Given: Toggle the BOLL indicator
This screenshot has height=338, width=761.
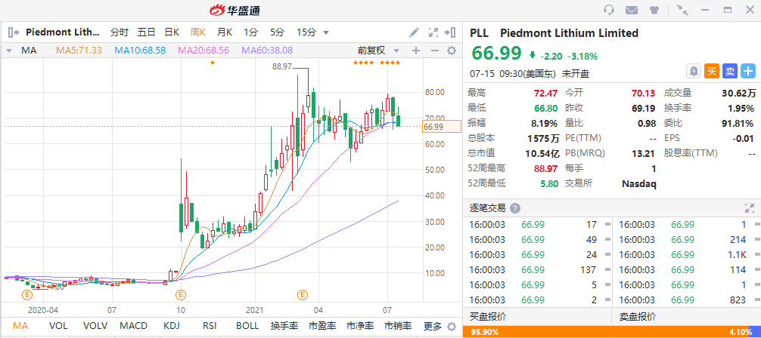Looking at the screenshot, I should 247,326.
